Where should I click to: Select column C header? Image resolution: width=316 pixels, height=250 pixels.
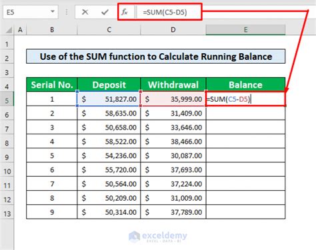(x=109, y=30)
